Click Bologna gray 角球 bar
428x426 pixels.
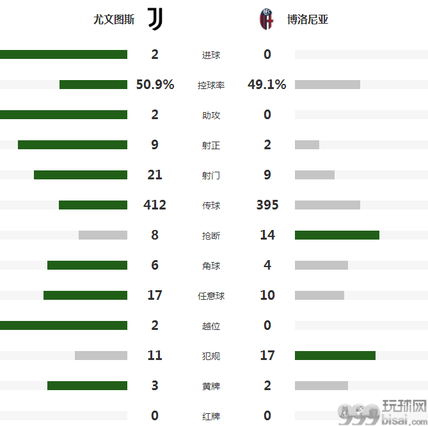point(321,265)
